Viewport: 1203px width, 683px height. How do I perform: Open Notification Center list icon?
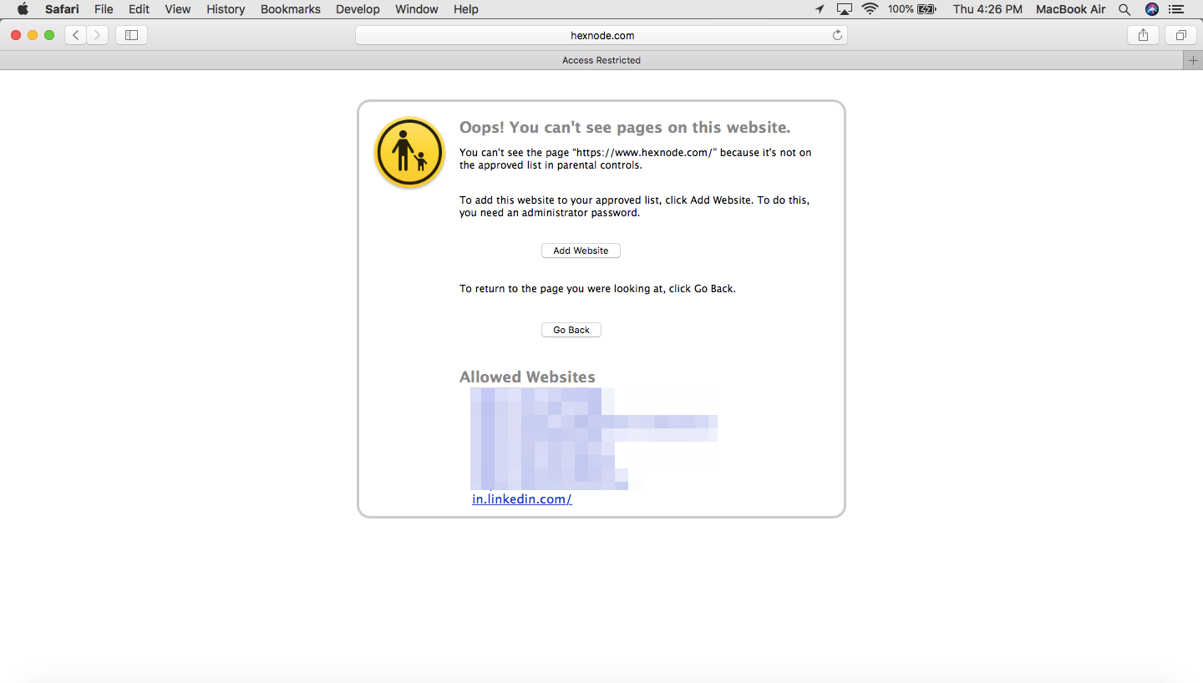click(x=1177, y=9)
